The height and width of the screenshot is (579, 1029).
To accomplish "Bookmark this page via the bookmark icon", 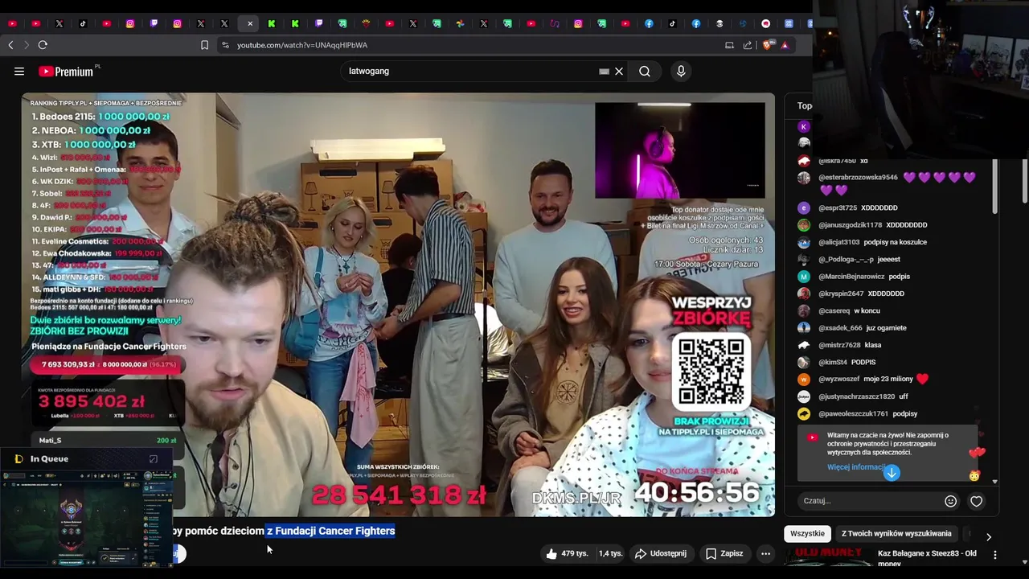I will click(205, 45).
